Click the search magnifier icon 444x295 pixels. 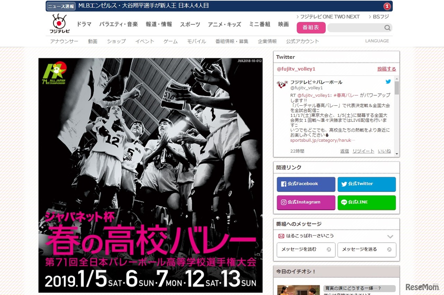[387, 28]
